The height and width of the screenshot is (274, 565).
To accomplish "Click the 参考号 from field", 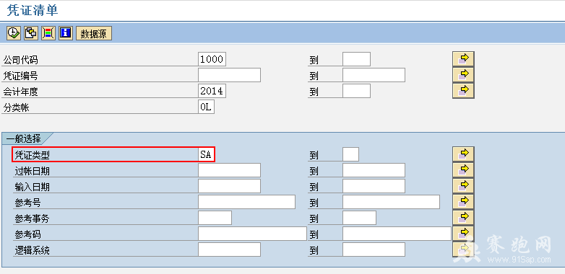I will tap(246, 202).
